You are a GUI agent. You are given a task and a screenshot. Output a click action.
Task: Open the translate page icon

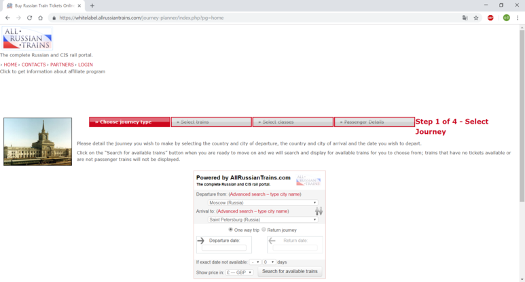coord(465,18)
